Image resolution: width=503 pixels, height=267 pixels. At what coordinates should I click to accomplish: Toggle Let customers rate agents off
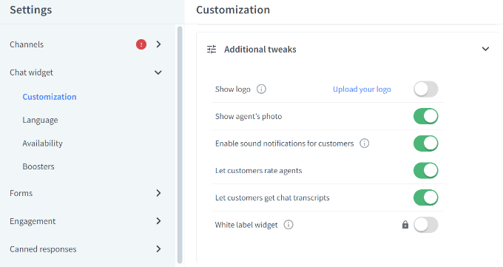click(425, 170)
